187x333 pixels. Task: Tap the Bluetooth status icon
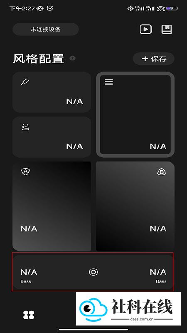(130, 8)
